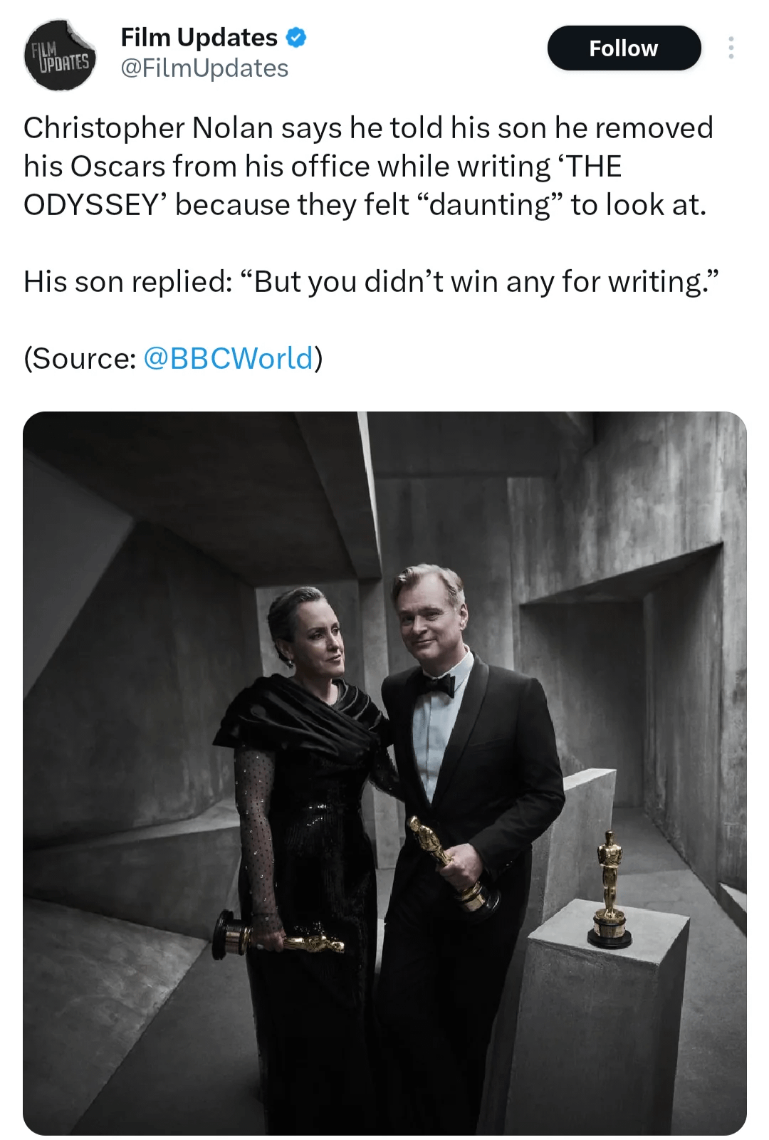Click the blue verified badge

pos(296,38)
